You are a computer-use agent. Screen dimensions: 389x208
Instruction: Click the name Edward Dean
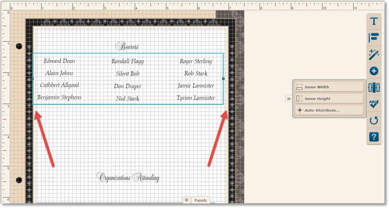tap(59, 61)
